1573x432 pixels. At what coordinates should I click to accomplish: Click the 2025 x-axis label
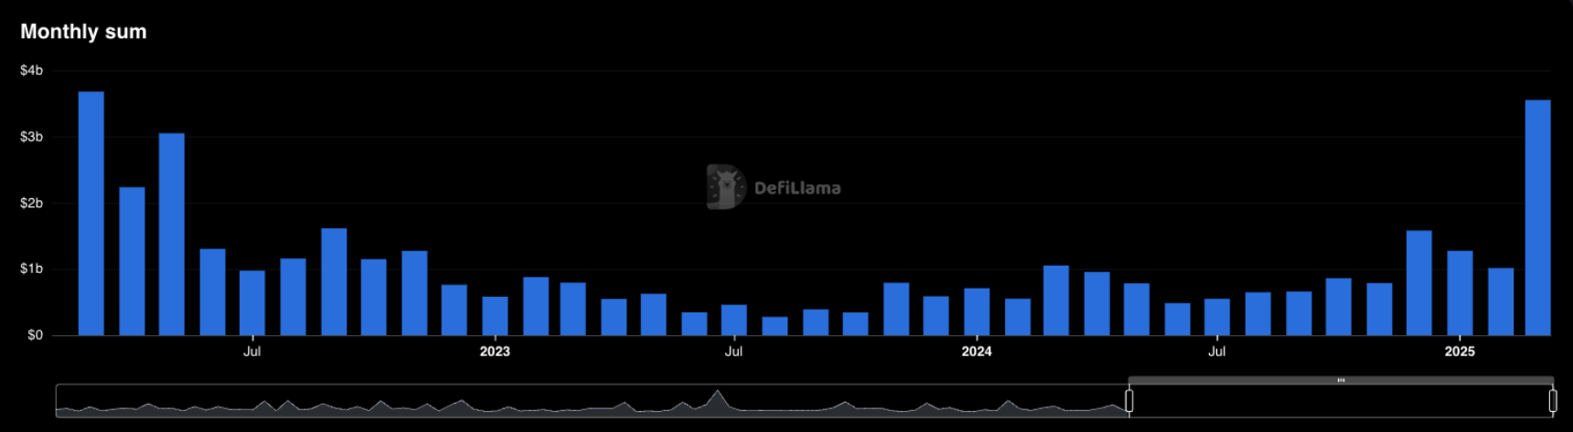click(x=1460, y=352)
